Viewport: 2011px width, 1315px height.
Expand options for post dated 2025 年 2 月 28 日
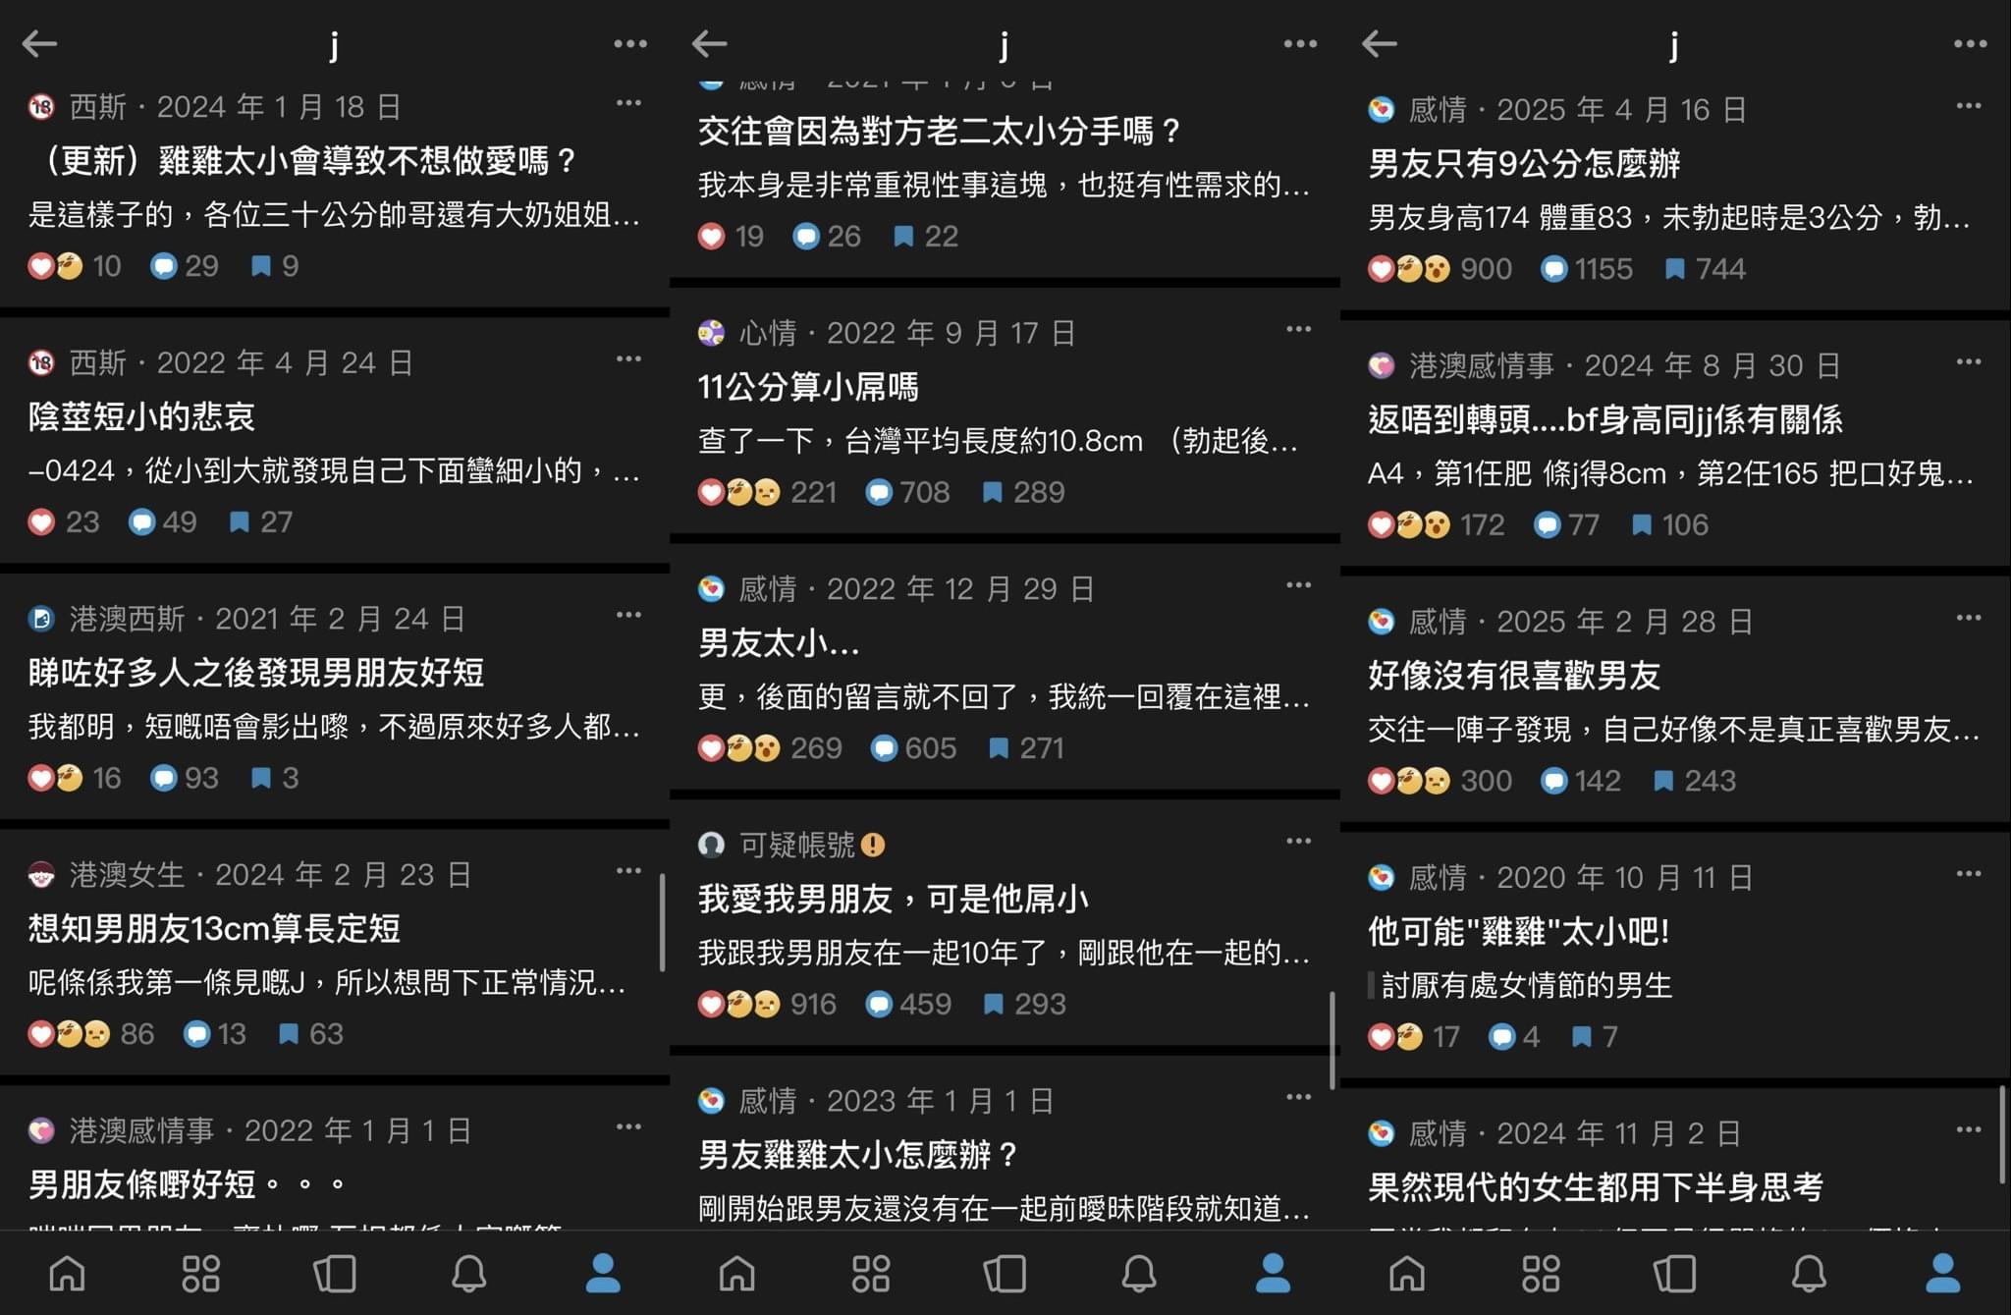pyautogui.click(x=1969, y=618)
